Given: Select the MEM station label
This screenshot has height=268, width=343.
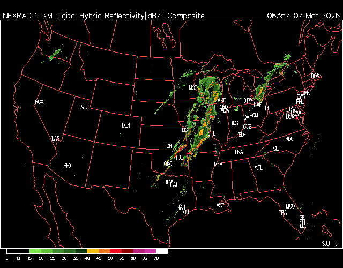Looking at the screenshot, I should pyautogui.click(x=218, y=164).
